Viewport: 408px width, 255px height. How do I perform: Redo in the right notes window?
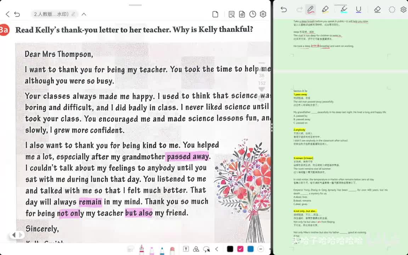[299, 10]
